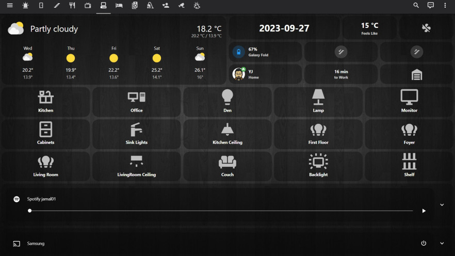The height and width of the screenshot is (256, 455).
Task: Open the three-dot overflow menu
Action: [x=445, y=6]
